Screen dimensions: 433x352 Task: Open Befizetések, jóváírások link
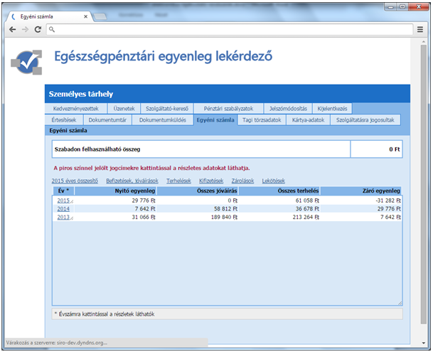(132, 181)
